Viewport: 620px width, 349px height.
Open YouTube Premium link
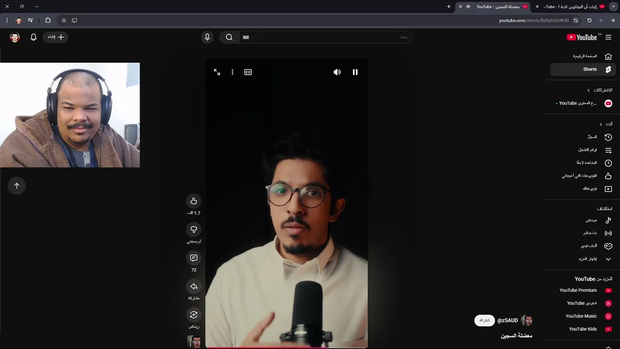pyautogui.click(x=583, y=290)
